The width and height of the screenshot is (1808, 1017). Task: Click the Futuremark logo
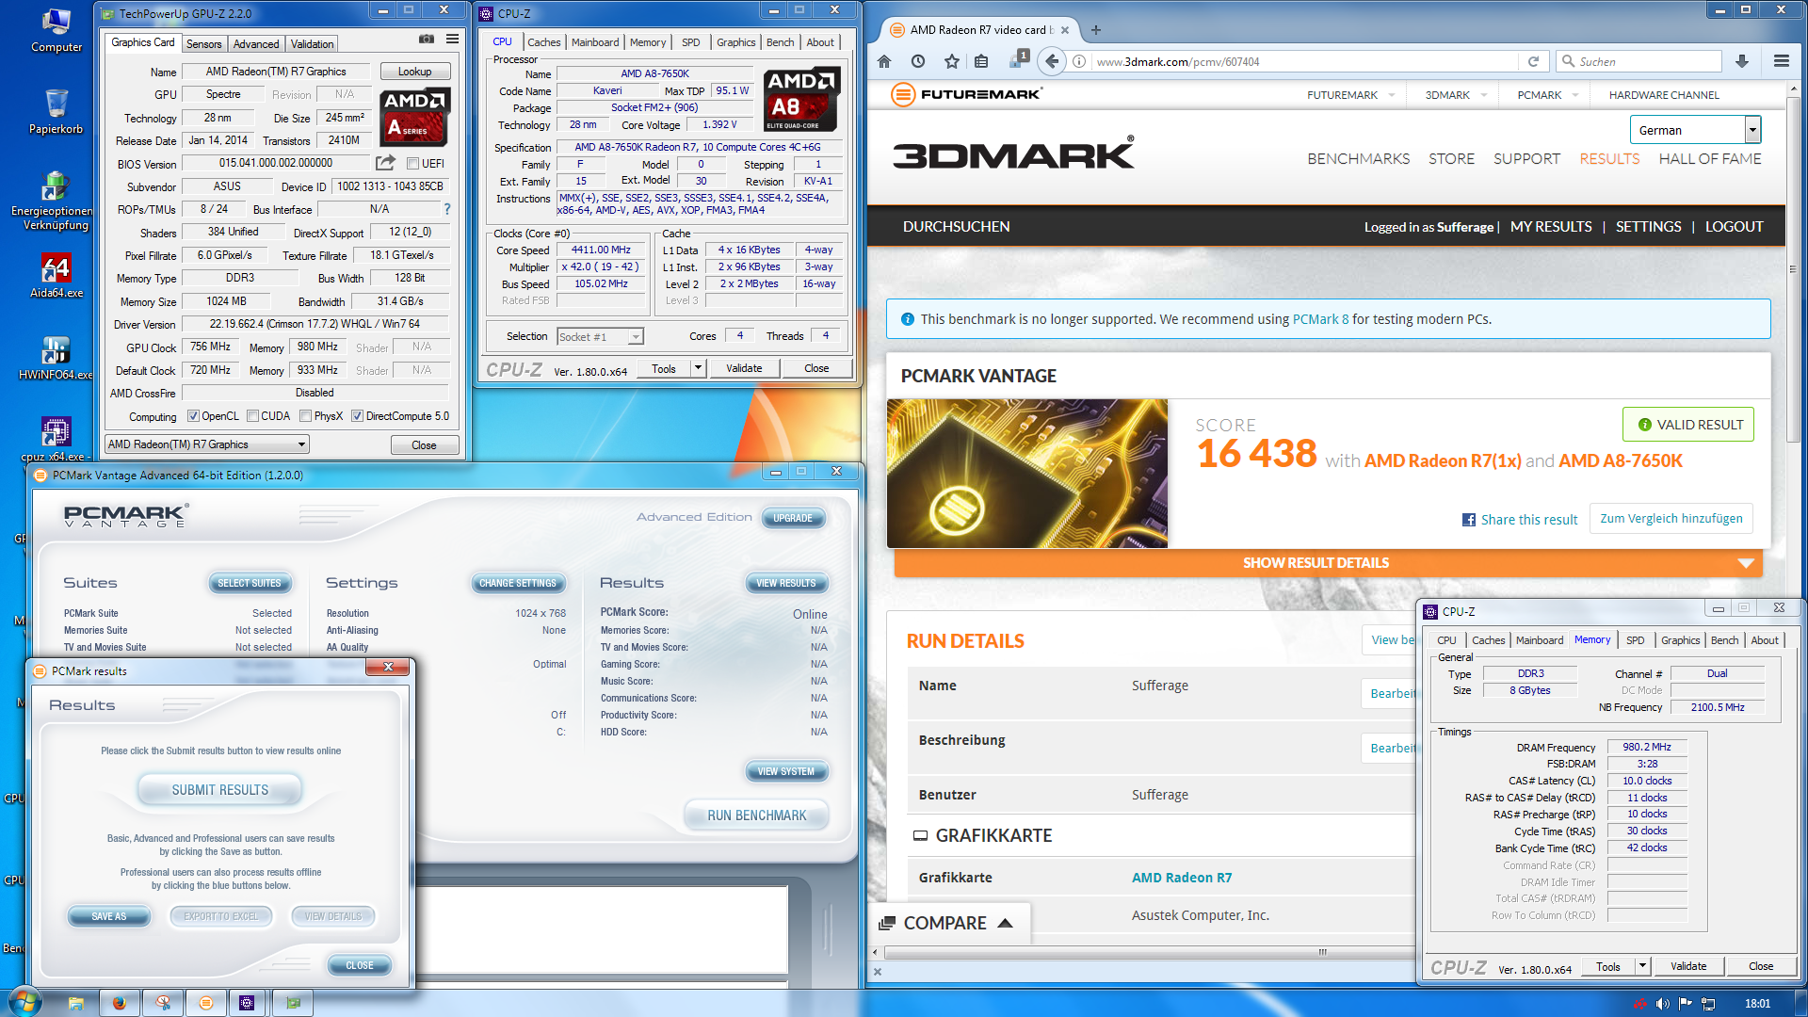tap(966, 94)
